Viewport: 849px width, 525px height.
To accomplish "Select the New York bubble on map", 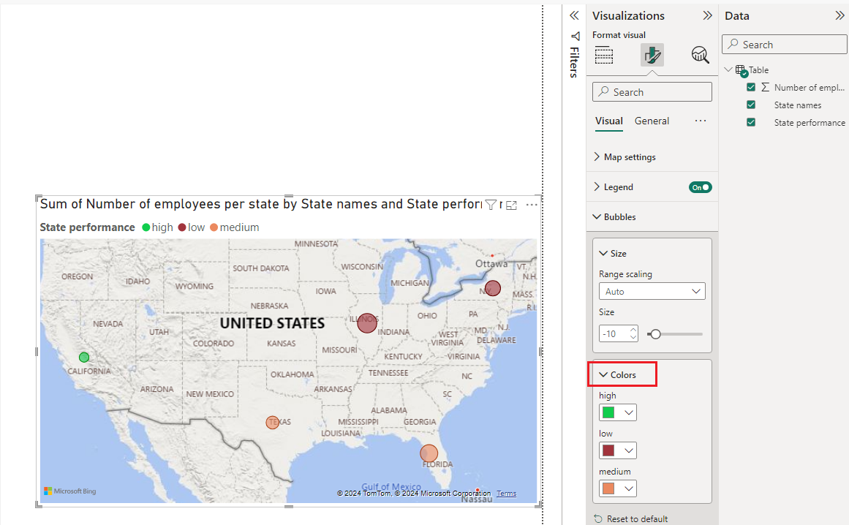I will [x=493, y=288].
